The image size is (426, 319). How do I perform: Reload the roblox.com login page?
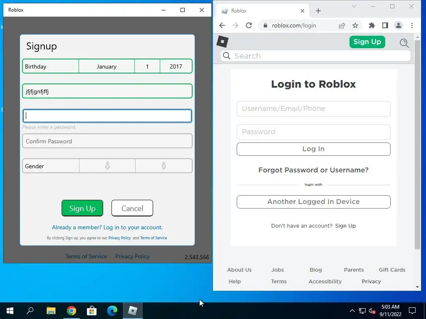249,25
